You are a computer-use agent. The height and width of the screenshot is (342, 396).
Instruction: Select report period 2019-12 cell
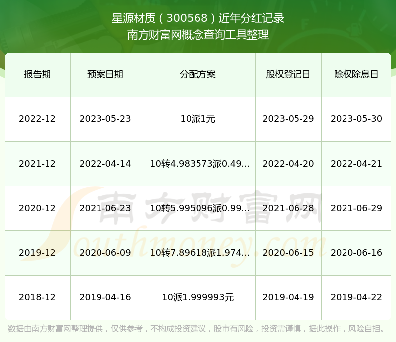pos(38,252)
